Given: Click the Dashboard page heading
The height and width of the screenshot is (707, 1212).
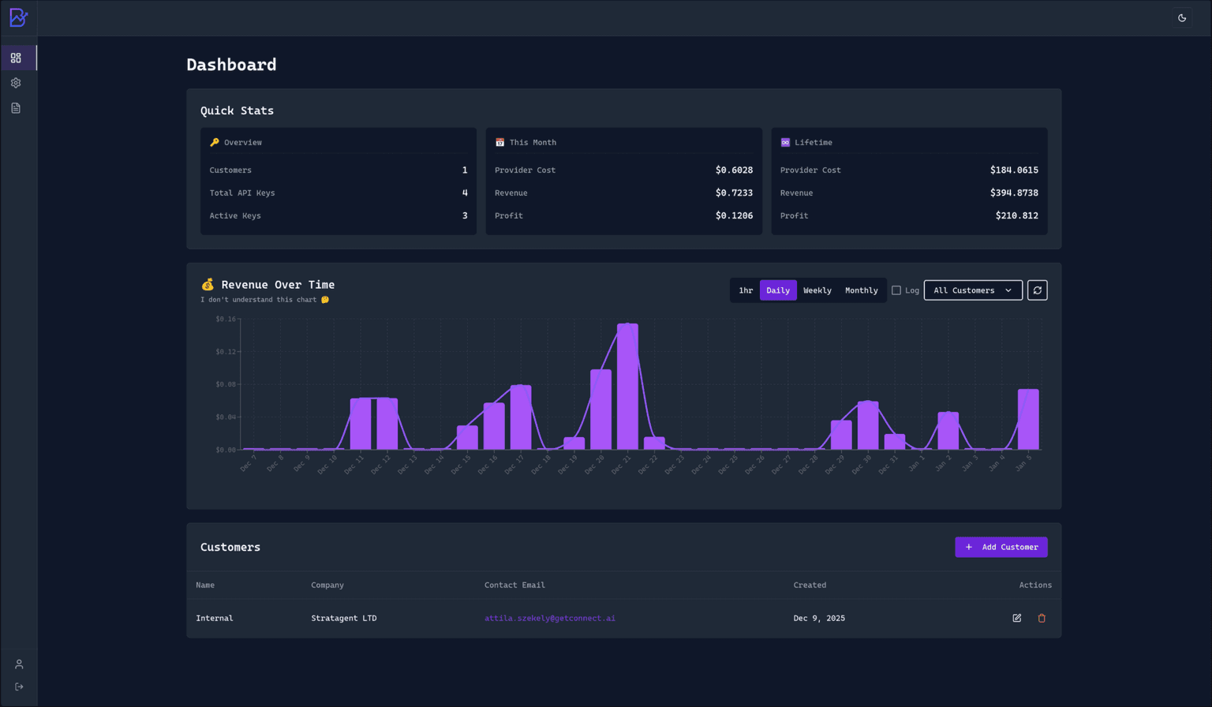Looking at the screenshot, I should (231, 65).
